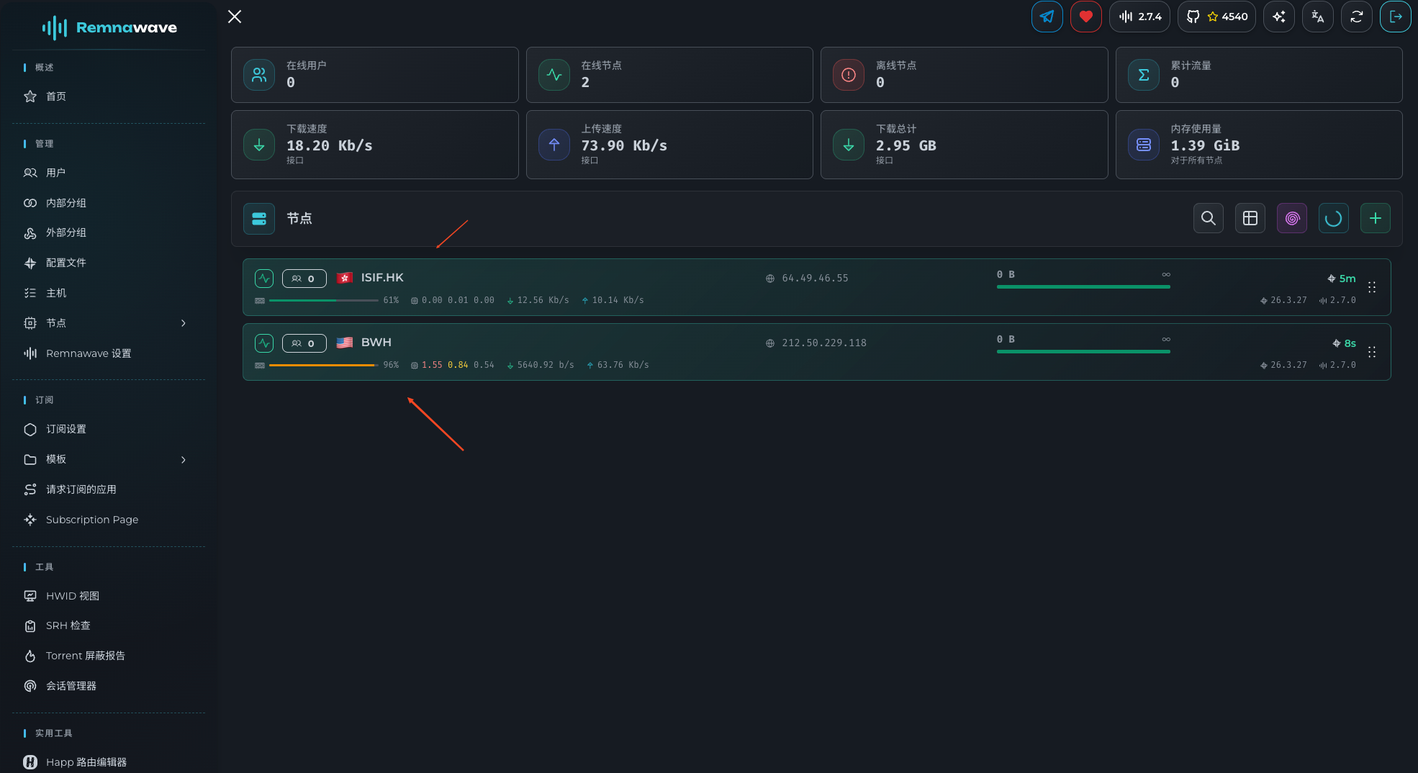Click the sparkle theme toggle icon

click(x=1278, y=17)
